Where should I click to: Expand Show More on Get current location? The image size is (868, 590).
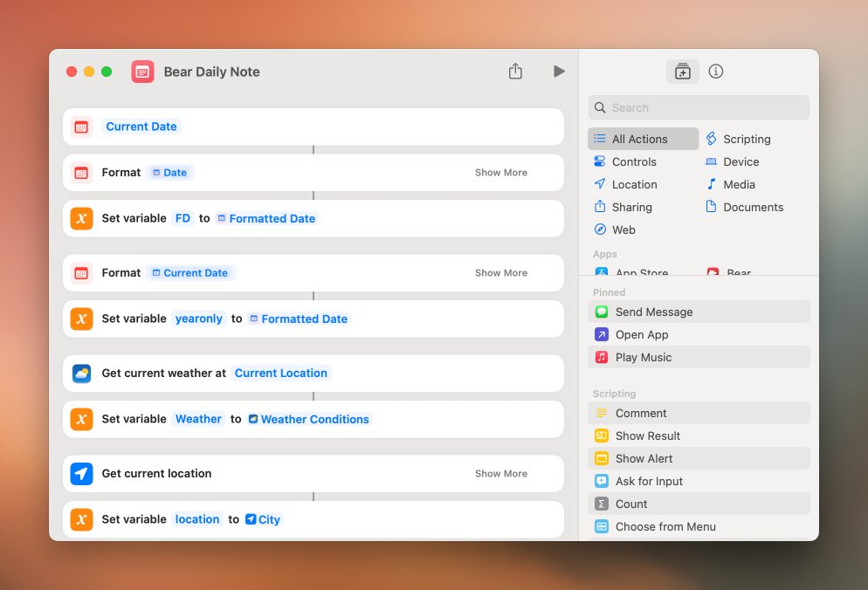[x=501, y=473]
